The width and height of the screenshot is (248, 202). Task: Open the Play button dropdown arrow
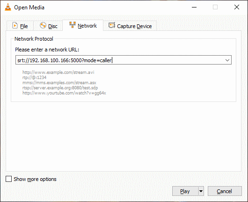[x=201, y=191]
